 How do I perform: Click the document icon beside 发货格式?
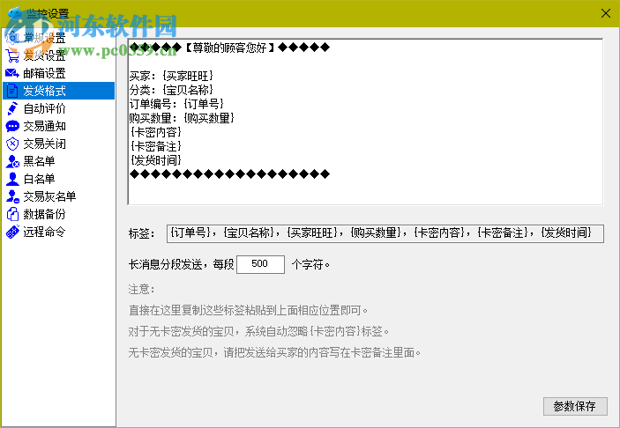pyautogui.click(x=12, y=91)
